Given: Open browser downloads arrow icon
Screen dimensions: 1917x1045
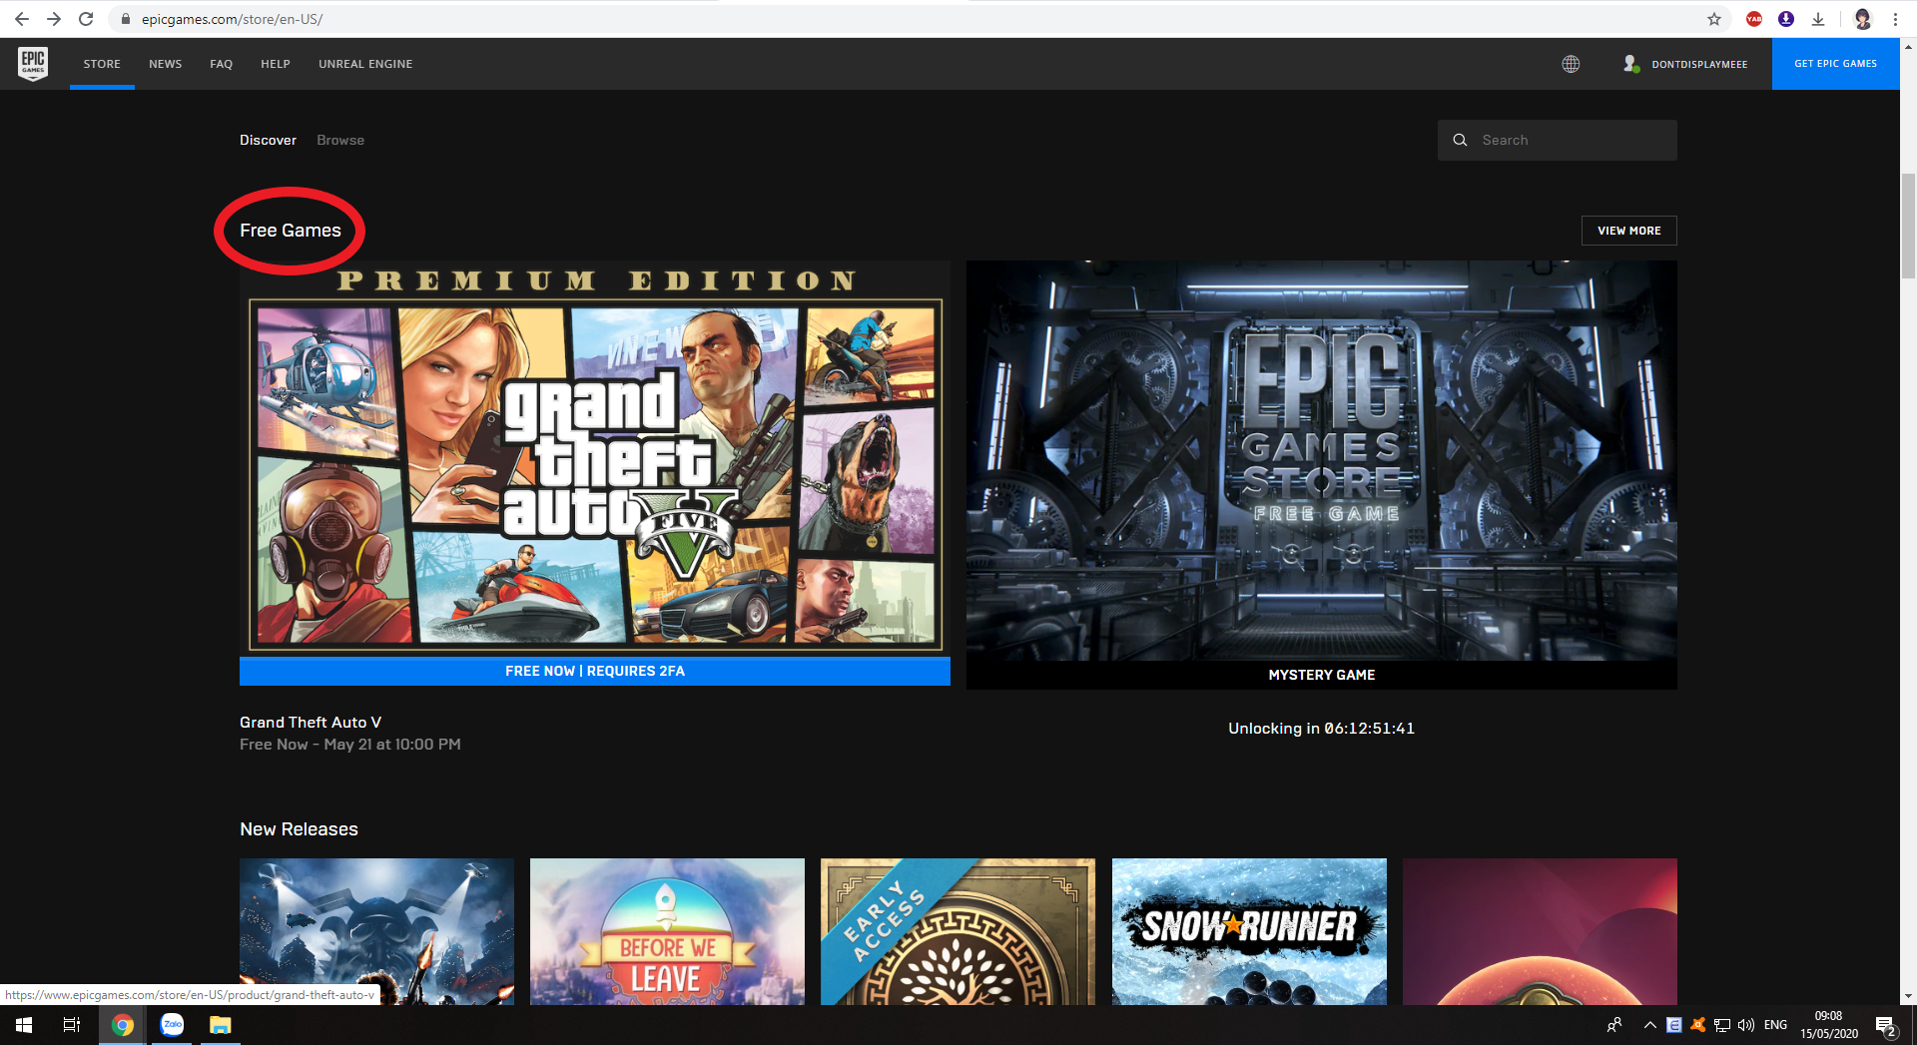Looking at the screenshot, I should pos(1818,19).
